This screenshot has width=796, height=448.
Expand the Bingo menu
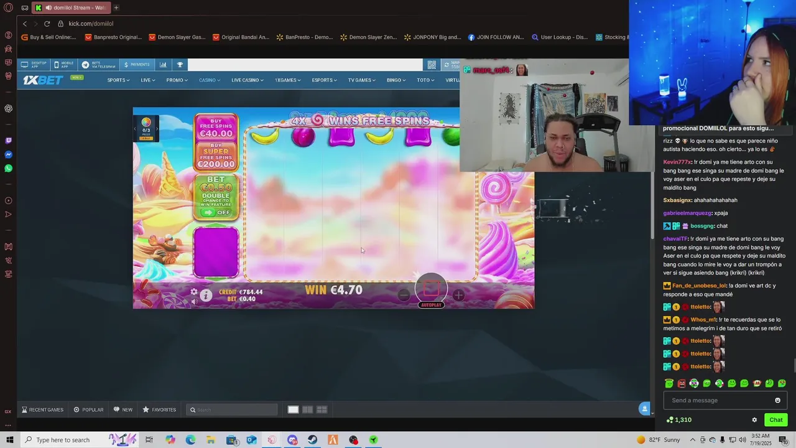pyautogui.click(x=396, y=80)
